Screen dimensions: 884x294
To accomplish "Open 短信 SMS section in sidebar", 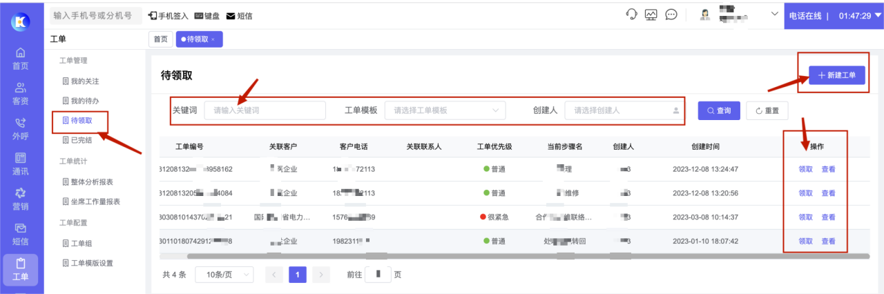I will 21,234.
